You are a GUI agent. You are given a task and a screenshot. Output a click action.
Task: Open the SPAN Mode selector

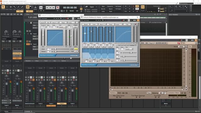[181, 46]
